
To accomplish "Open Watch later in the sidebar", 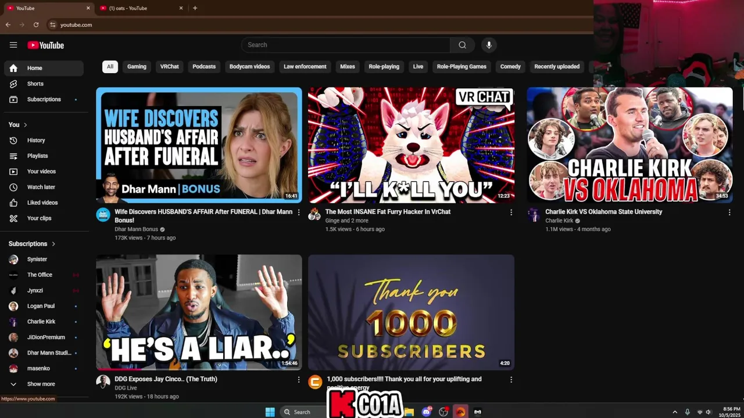I will pyautogui.click(x=44, y=187).
